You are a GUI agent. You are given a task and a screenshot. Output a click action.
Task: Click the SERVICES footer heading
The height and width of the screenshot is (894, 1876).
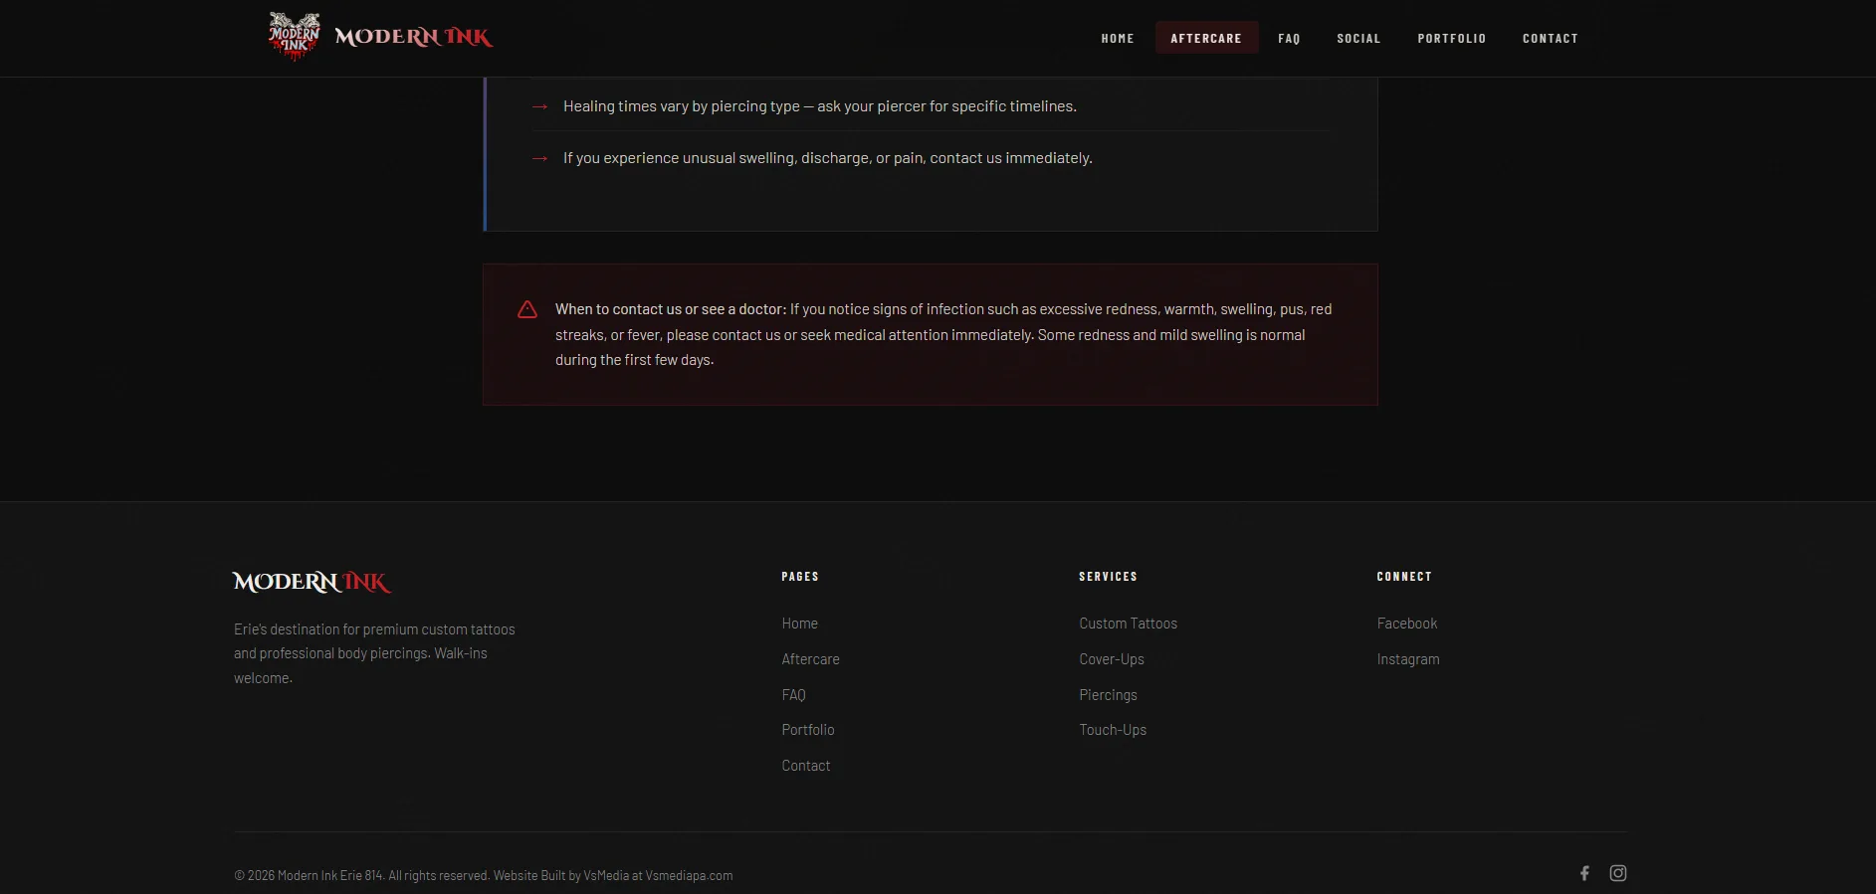pos(1108,577)
